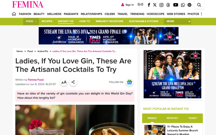The height and width of the screenshot is (135, 216).
Task: Select the YEARLY tab
Action: coord(193,118)
